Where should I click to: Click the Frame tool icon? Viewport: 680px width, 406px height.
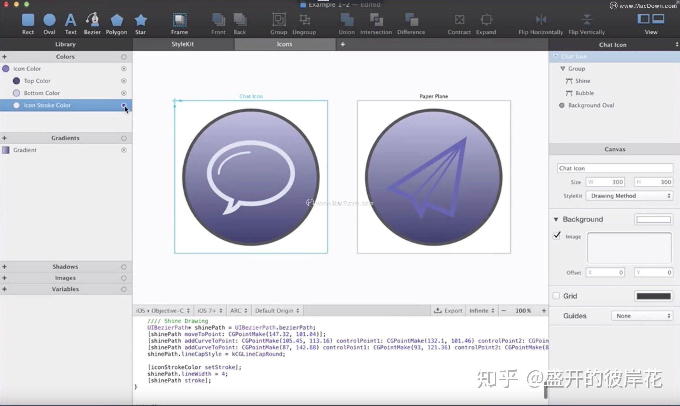click(180, 20)
